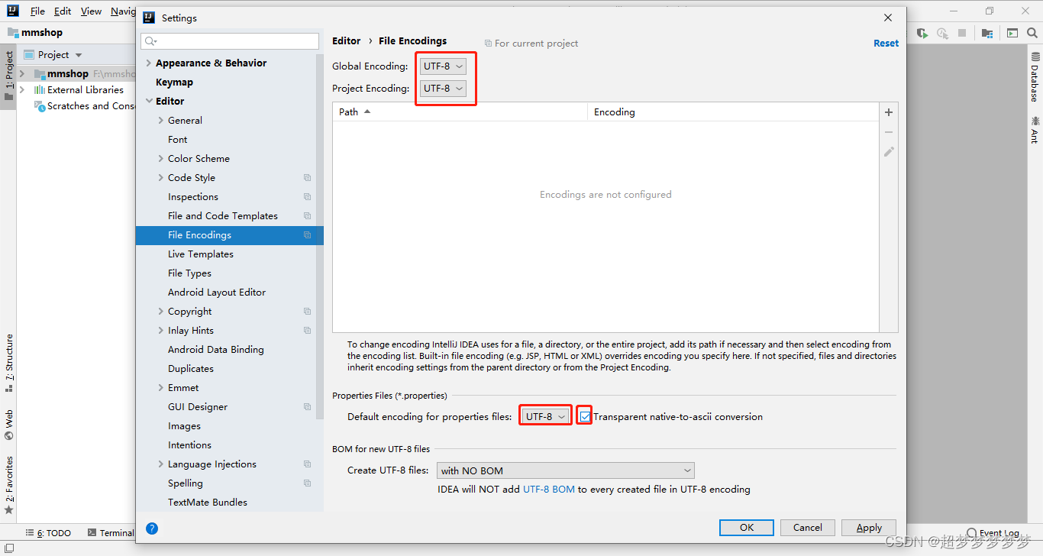Image resolution: width=1043 pixels, height=556 pixels.
Task: Click the add path plus icon
Action: [x=889, y=112]
